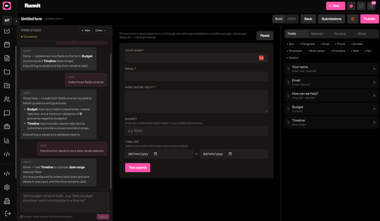Open the building icon in left sidebar
This screenshot has width=380, height=221.
coord(7,201)
